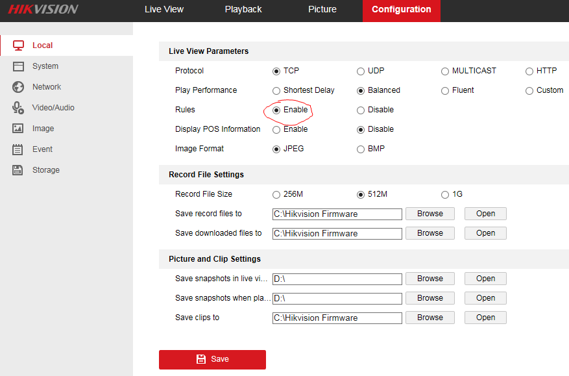Click the Network globe icon
The width and height of the screenshot is (569, 376).
[18, 87]
